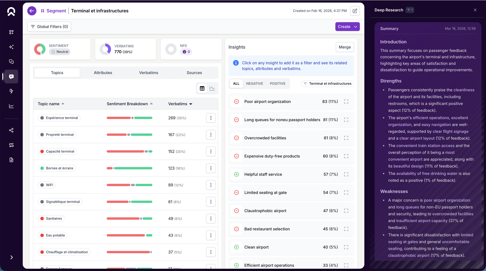Click the lightning bolt sidebar icon

coord(11,91)
